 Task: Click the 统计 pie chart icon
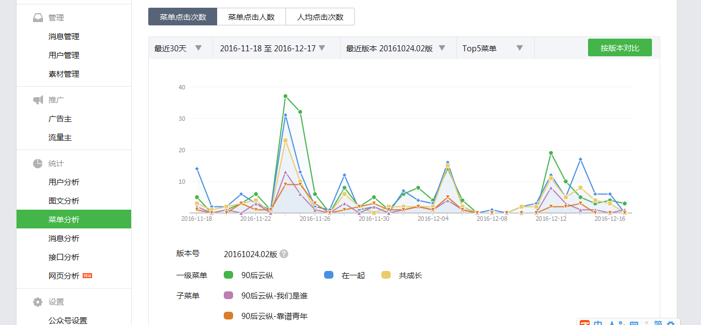[37, 163]
